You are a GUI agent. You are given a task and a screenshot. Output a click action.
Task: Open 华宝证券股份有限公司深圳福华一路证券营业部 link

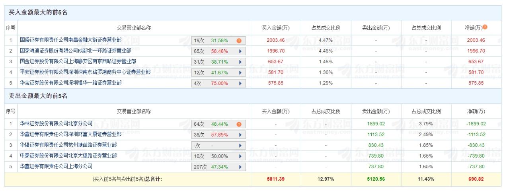pos(71,83)
